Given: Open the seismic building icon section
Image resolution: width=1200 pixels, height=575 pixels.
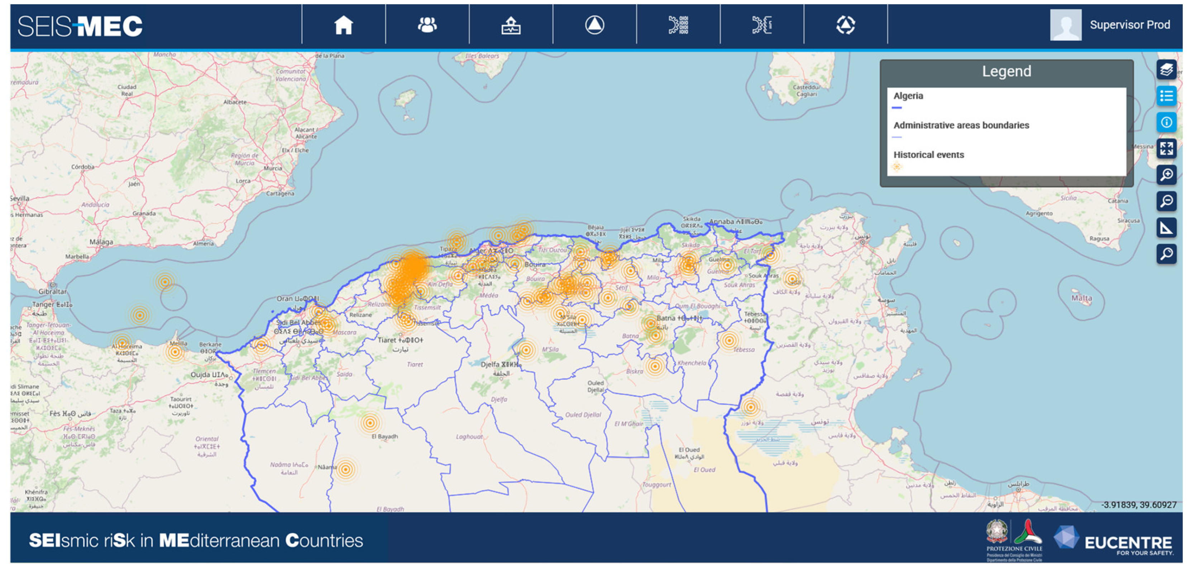Looking at the screenshot, I should click(x=511, y=25).
